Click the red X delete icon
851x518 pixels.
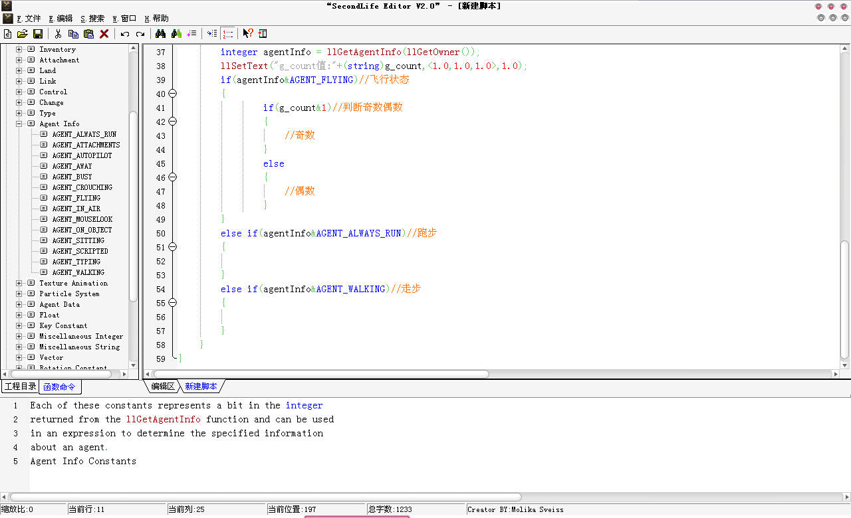pyautogui.click(x=104, y=34)
